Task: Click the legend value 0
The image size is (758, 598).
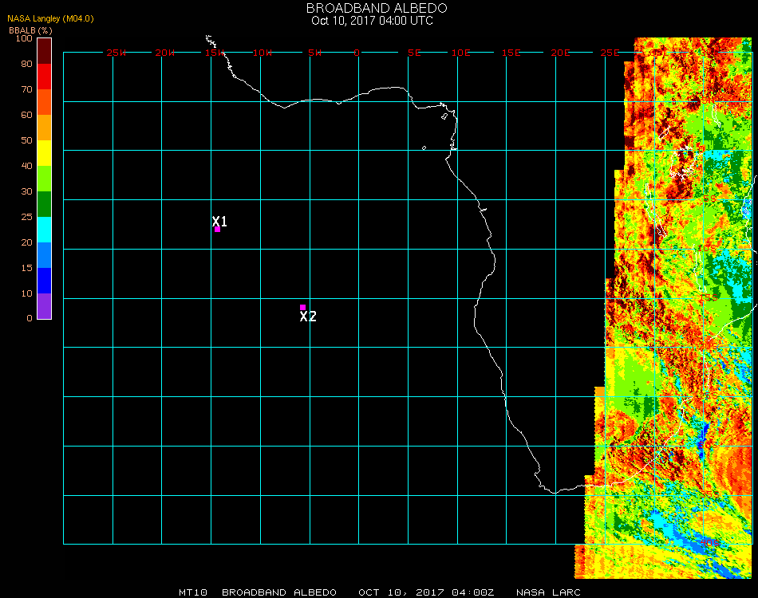Action: pyautogui.click(x=30, y=318)
